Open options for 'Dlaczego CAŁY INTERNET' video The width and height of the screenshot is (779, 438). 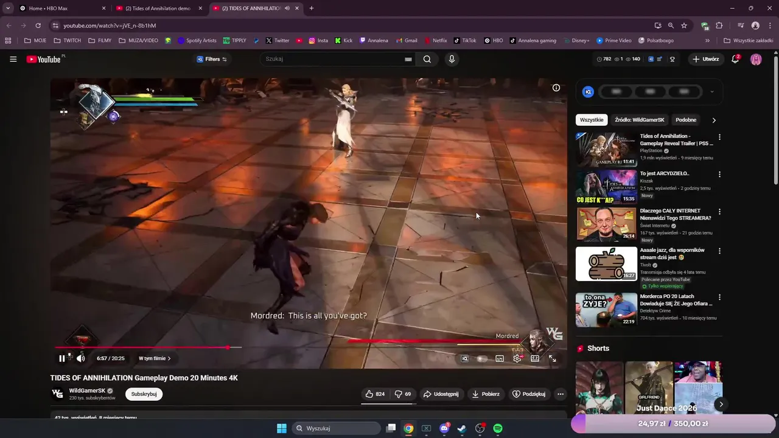coord(719,212)
